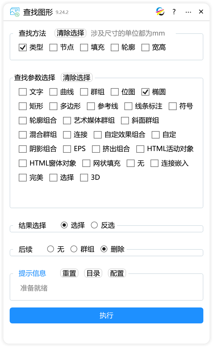The image size is (213, 347).
Task: Open the 配置 button
Action: coord(117,273)
